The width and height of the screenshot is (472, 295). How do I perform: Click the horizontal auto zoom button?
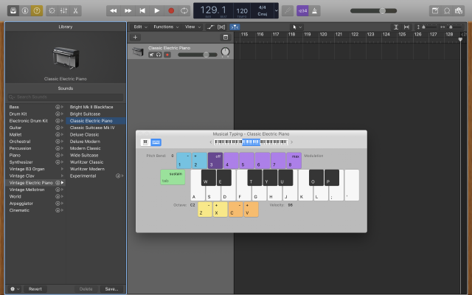point(406,27)
